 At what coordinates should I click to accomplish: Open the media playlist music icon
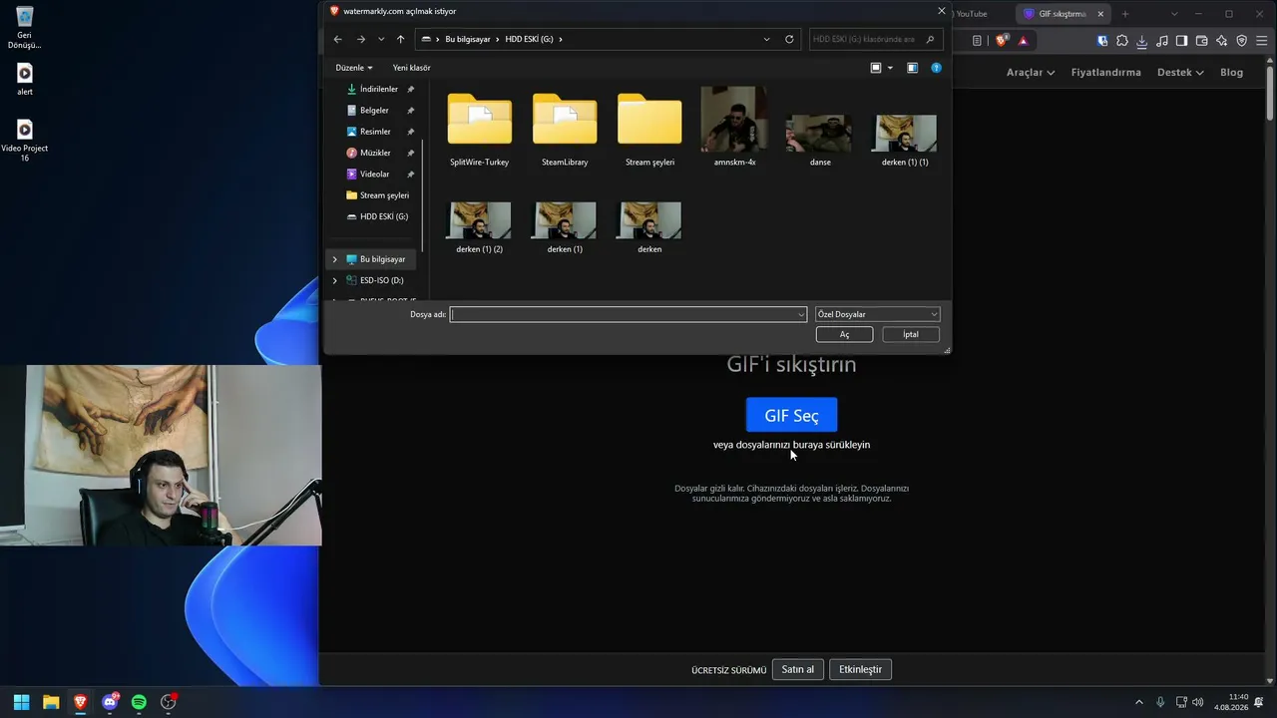click(x=1162, y=41)
